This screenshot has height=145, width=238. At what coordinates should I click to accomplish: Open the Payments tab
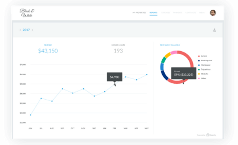[x=177, y=12]
